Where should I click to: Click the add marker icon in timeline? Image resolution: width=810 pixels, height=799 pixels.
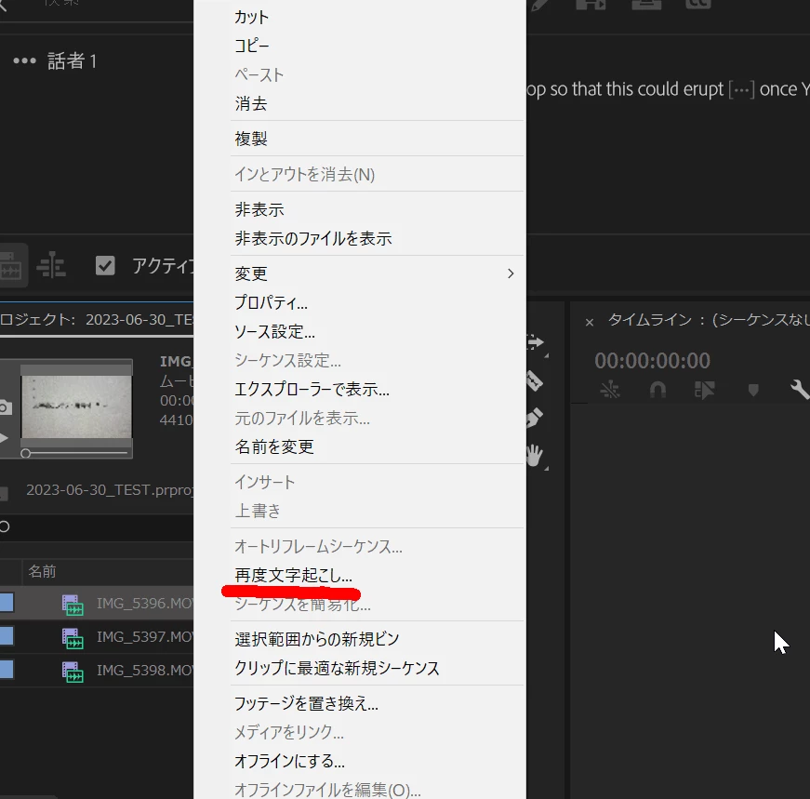(753, 390)
